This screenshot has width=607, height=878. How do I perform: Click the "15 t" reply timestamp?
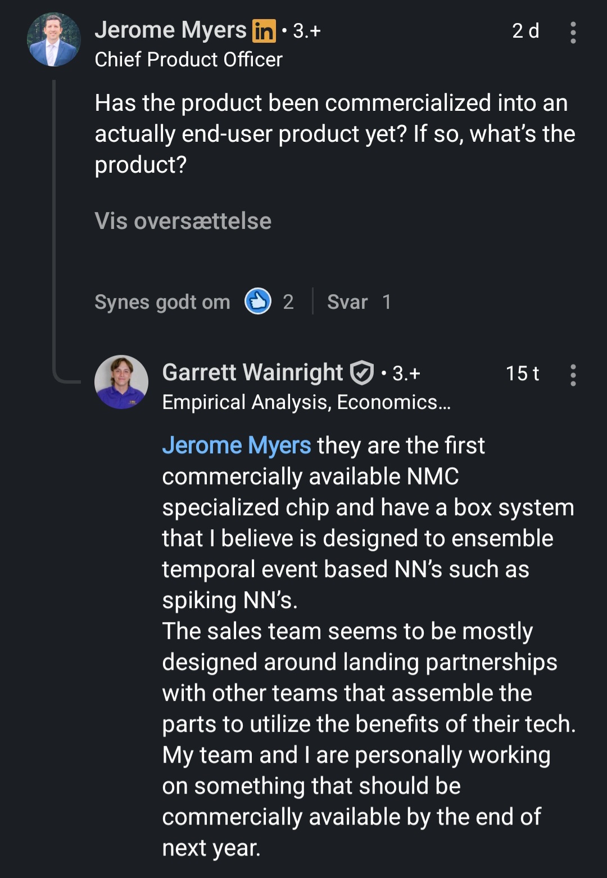[x=522, y=373]
